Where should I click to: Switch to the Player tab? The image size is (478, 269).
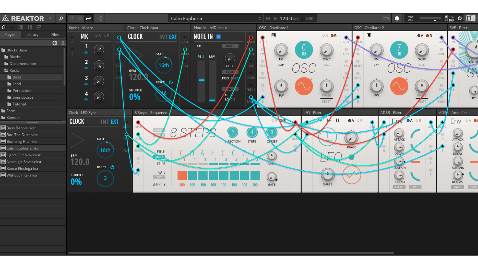(10, 35)
